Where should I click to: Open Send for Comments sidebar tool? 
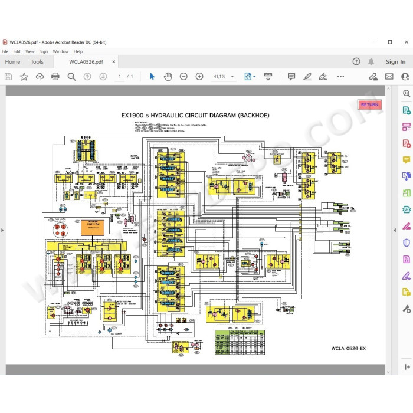[x=407, y=292]
